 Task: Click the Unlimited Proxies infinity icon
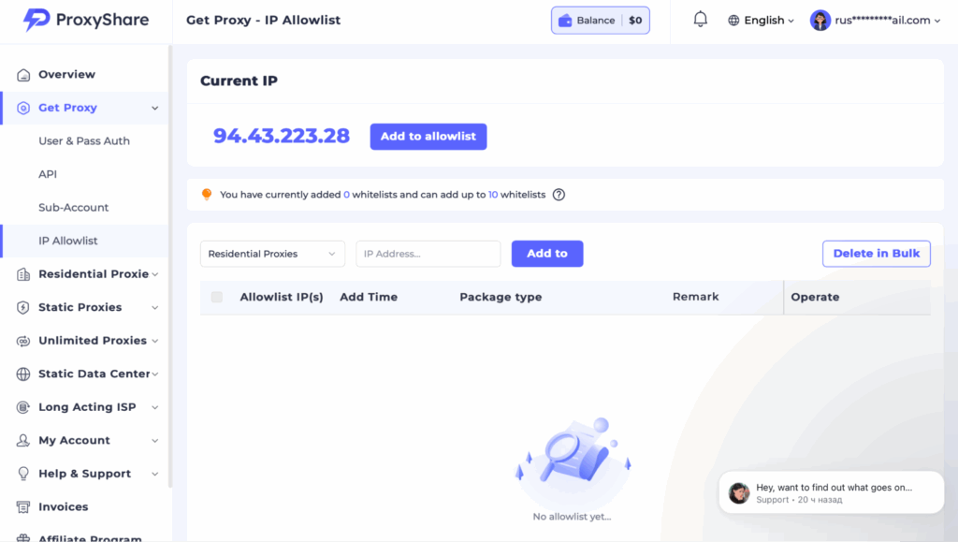click(23, 341)
